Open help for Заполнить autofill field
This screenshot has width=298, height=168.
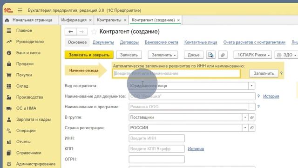[x=281, y=73]
